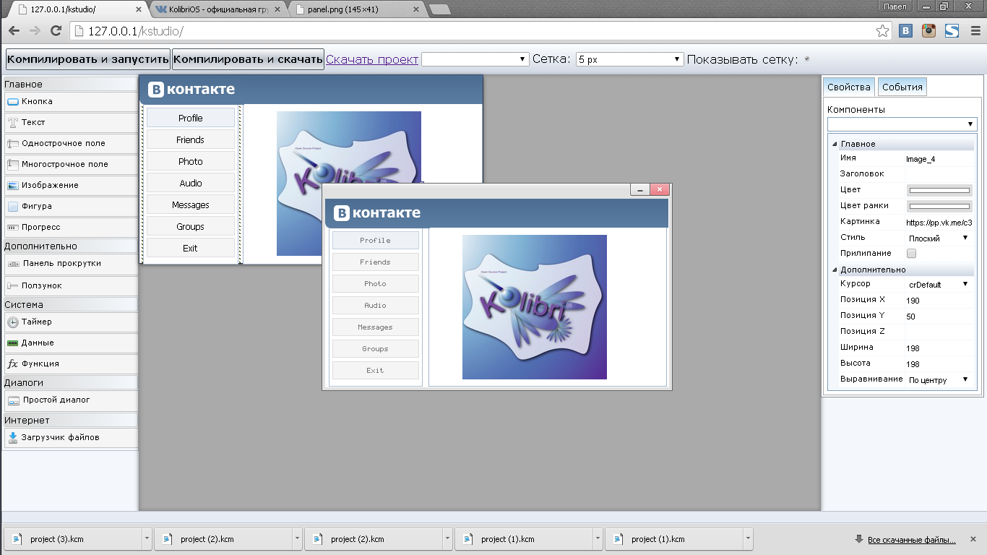Image resolution: width=987 pixels, height=555 pixels.
Task: Click the Функция fx icon
Action: click(13, 364)
